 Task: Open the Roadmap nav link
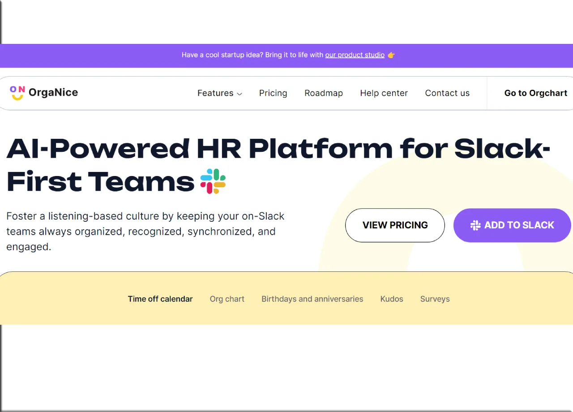pyautogui.click(x=324, y=93)
